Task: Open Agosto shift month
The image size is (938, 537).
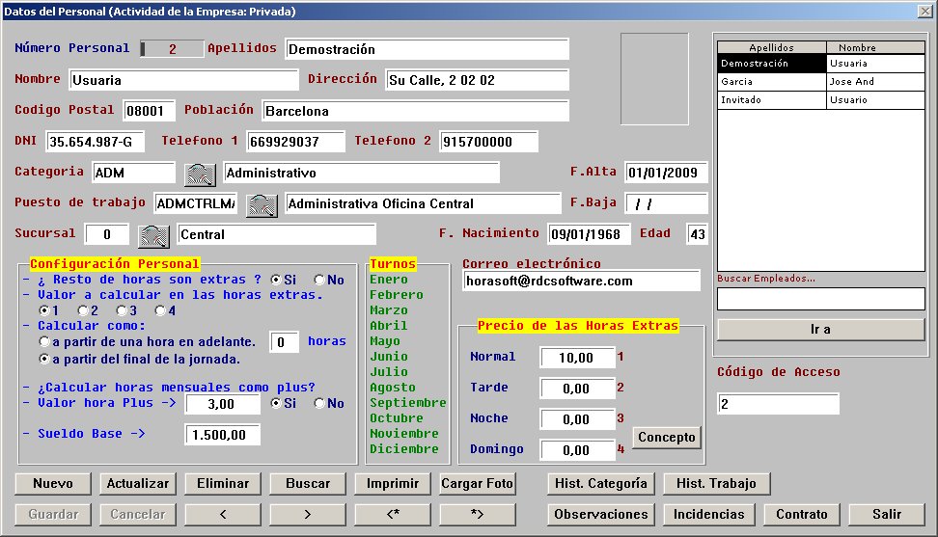Action: (x=393, y=388)
